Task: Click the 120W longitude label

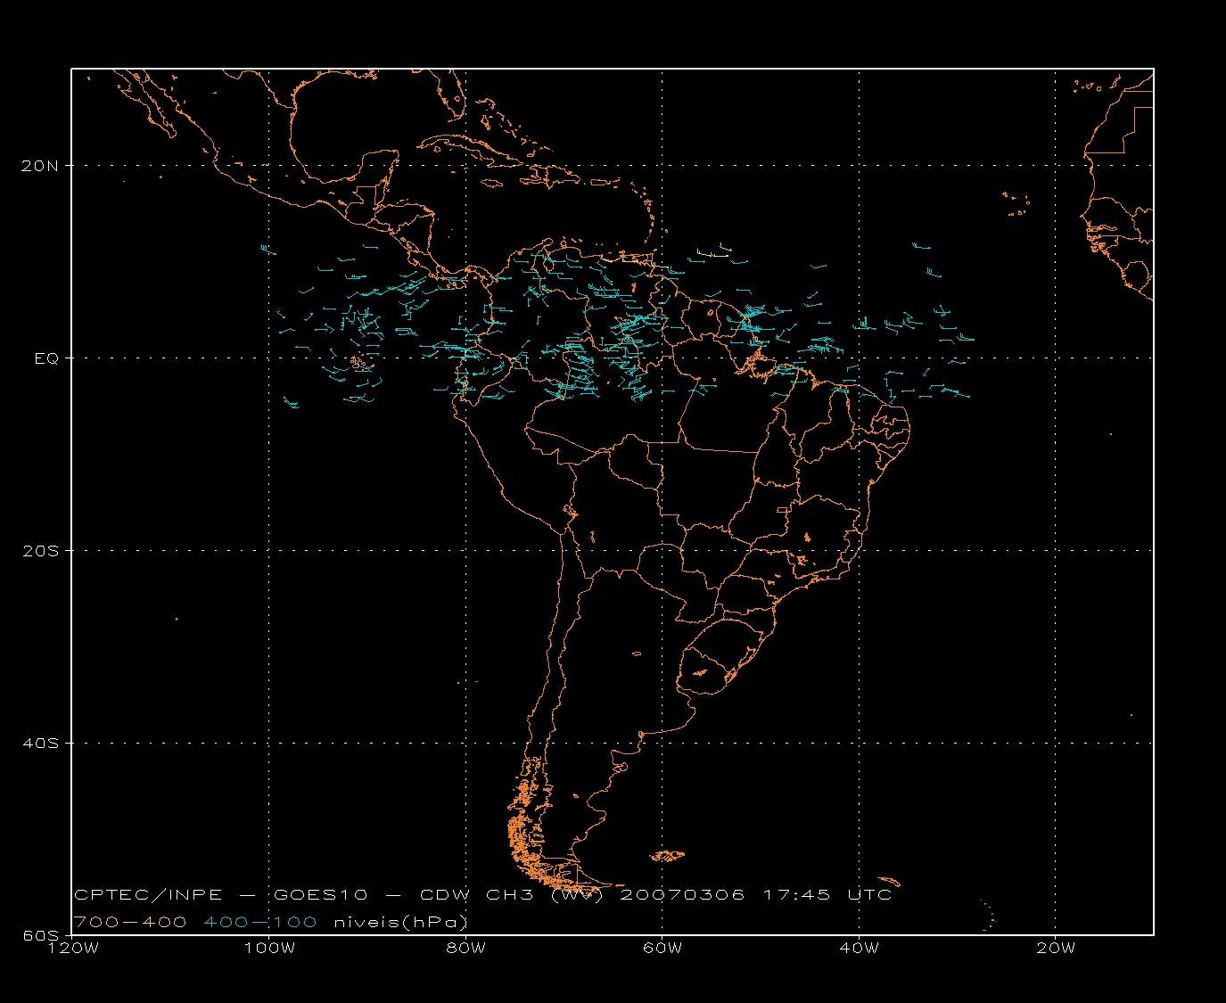Action: 72,948
